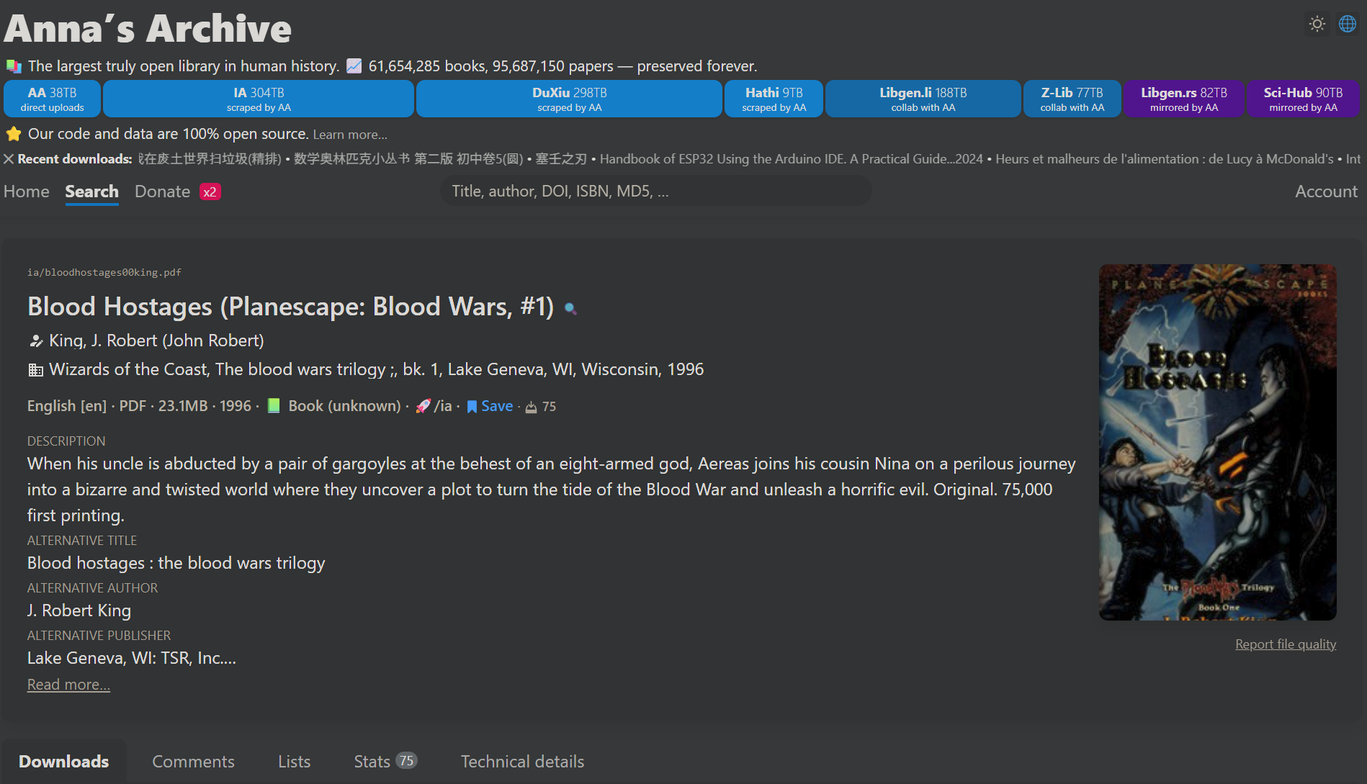Screen dimensions: 1367x784
Task: Open the Search menu item
Action: [x=92, y=192]
